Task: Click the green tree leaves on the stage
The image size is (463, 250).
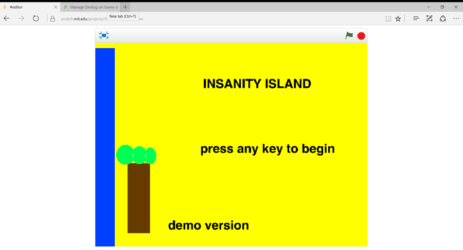Action: tap(136, 155)
